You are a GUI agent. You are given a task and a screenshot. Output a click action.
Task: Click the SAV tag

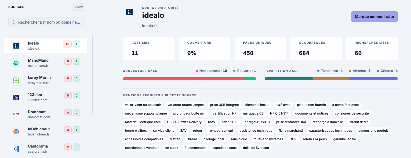[x=183, y=131]
